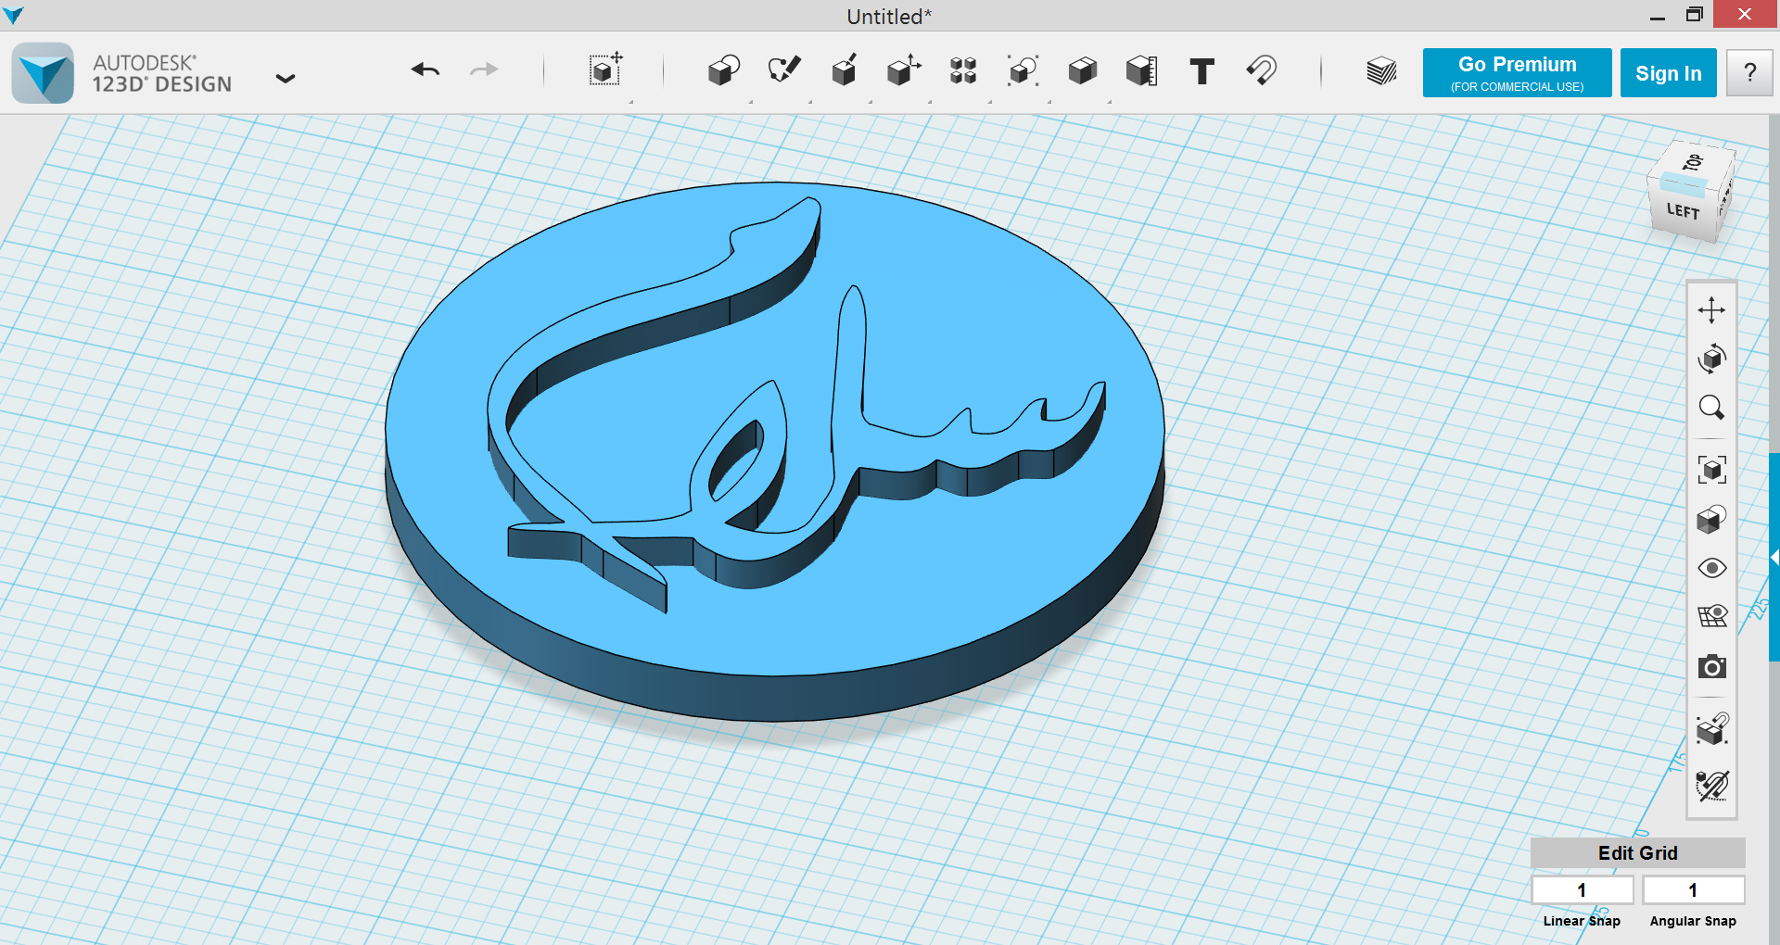Click the Linear Snap value field
Screen dimensions: 1780x945
1582,890
